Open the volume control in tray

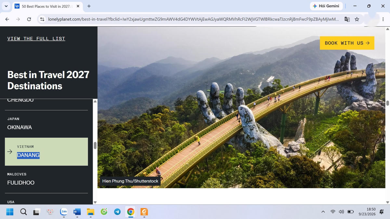[x=341, y=212]
